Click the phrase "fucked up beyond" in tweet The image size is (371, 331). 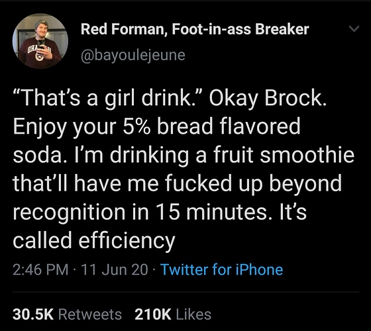253,183
